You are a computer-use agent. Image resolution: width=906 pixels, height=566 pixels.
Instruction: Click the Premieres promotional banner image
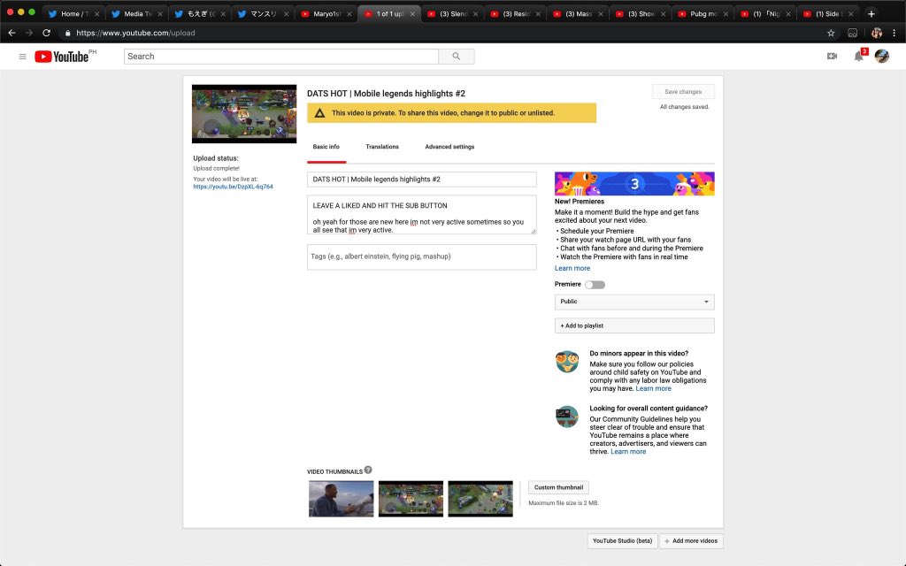coord(634,184)
